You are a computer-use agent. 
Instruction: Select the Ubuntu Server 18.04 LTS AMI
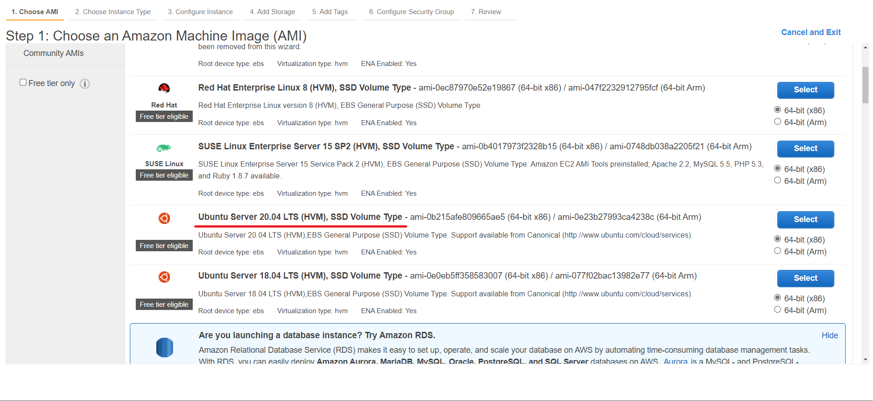click(806, 278)
